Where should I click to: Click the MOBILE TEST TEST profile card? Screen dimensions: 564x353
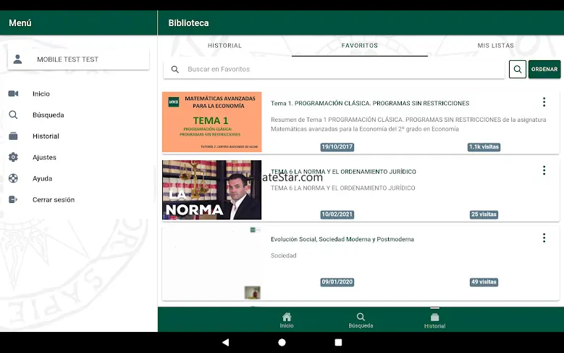[x=78, y=59]
